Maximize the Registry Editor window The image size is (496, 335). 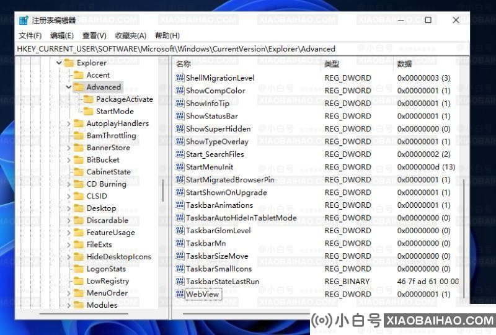tap(428, 20)
